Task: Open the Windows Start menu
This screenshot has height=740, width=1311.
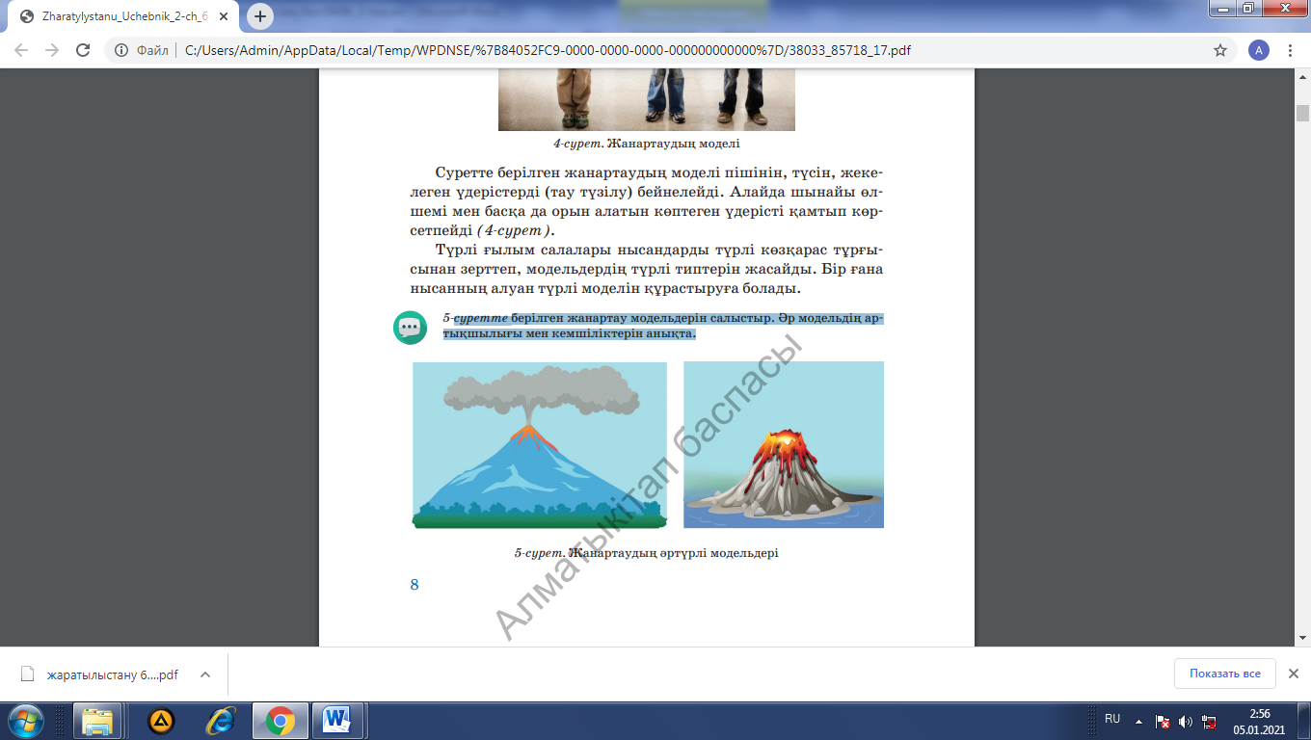Action: coord(26,721)
